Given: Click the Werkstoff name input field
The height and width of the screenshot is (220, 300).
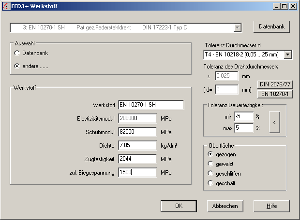Looking at the screenshot, I should [151, 105].
